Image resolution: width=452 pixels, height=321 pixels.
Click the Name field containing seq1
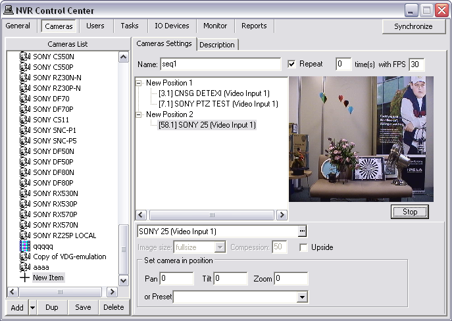point(220,64)
